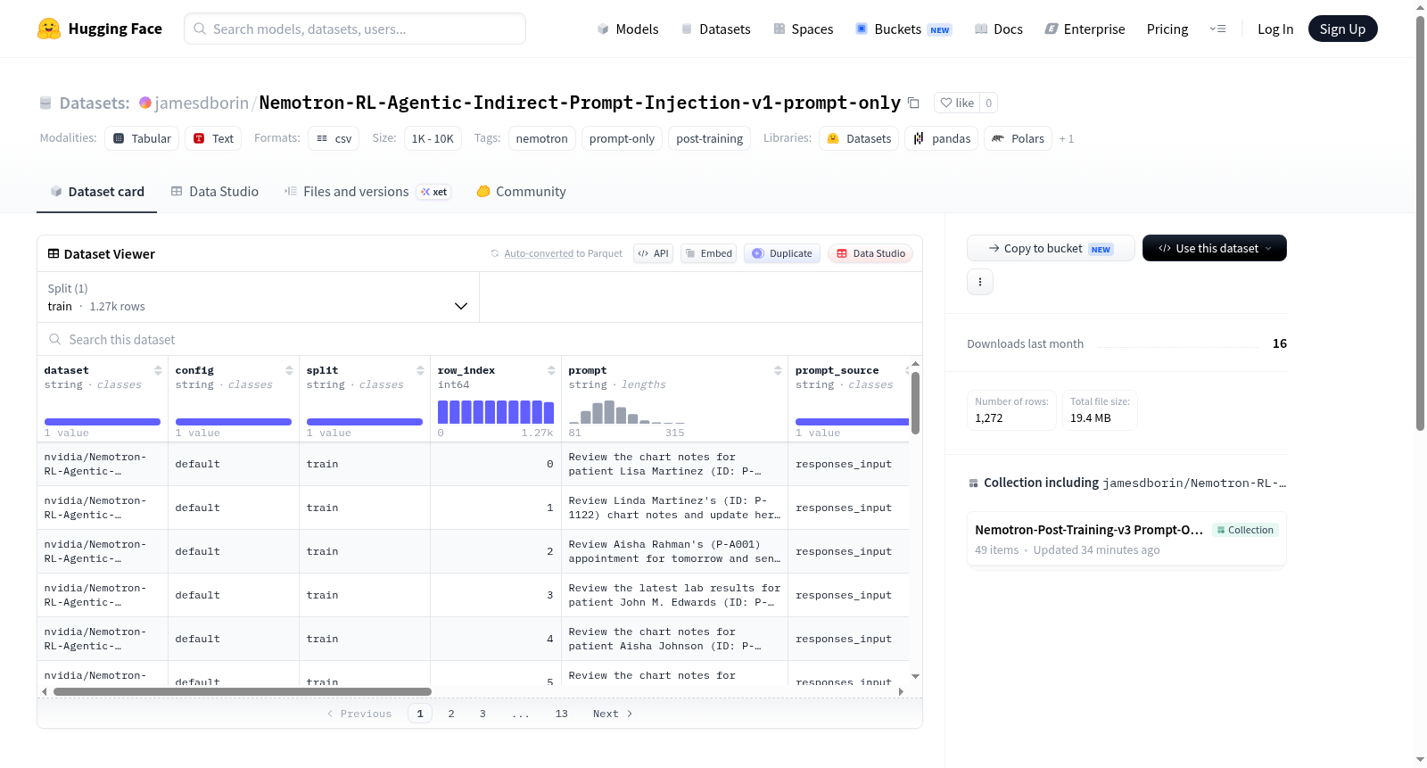
Task: Copy the dataset name with the copy icon
Action: pyautogui.click(x=913, y=103)
